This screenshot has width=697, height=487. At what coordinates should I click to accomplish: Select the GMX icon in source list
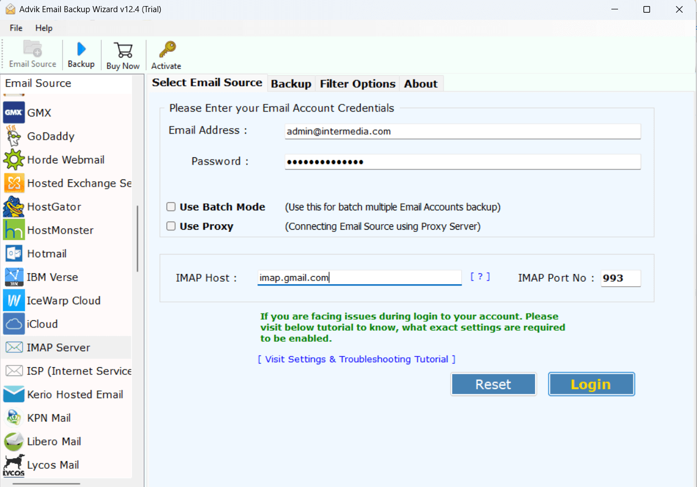pyautogui.click(x=14, y=113)
